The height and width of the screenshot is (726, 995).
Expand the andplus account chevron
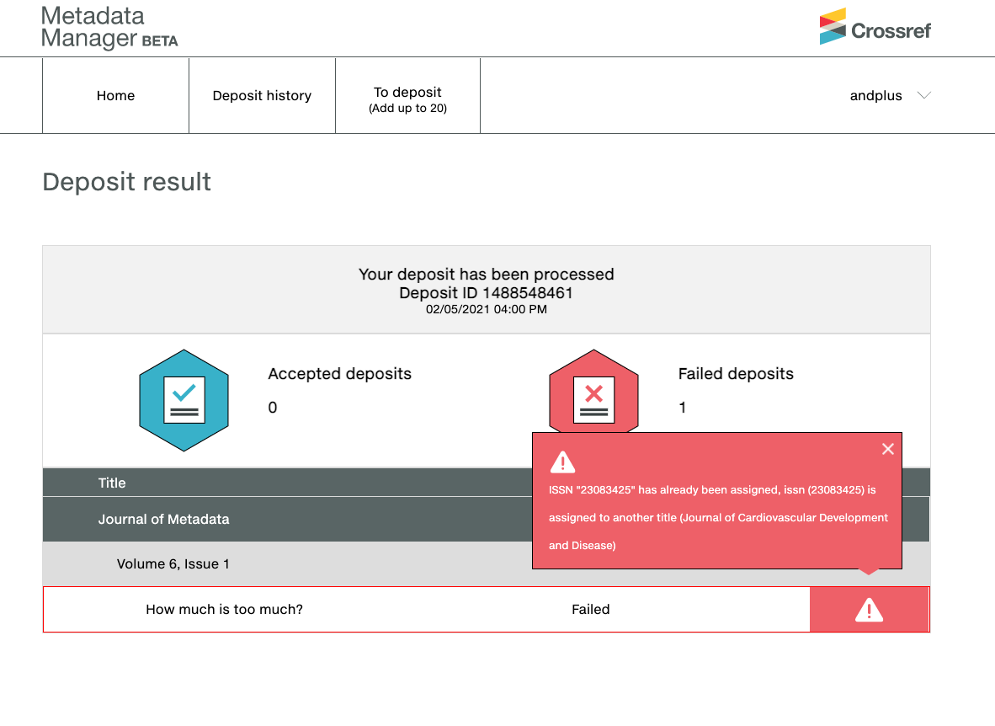923,95
